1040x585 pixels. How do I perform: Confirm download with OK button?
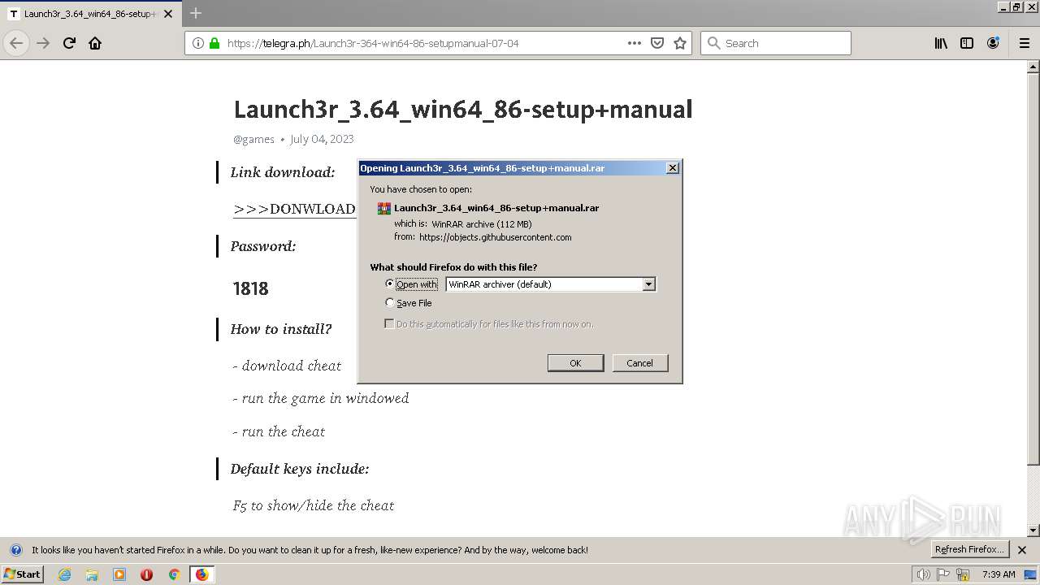point(575,363)
